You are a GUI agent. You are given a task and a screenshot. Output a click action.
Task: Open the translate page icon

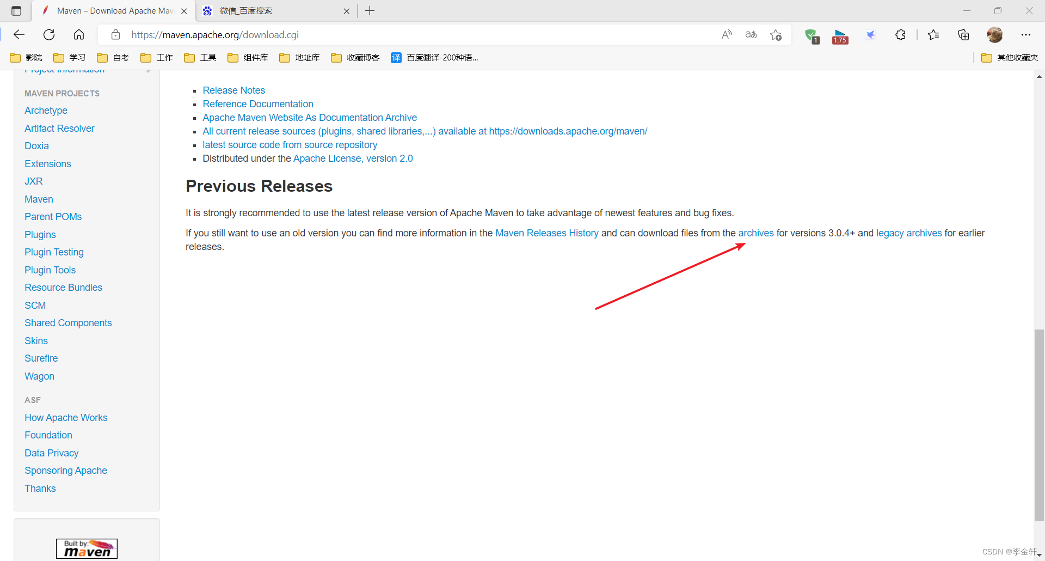tap(751, 35)
